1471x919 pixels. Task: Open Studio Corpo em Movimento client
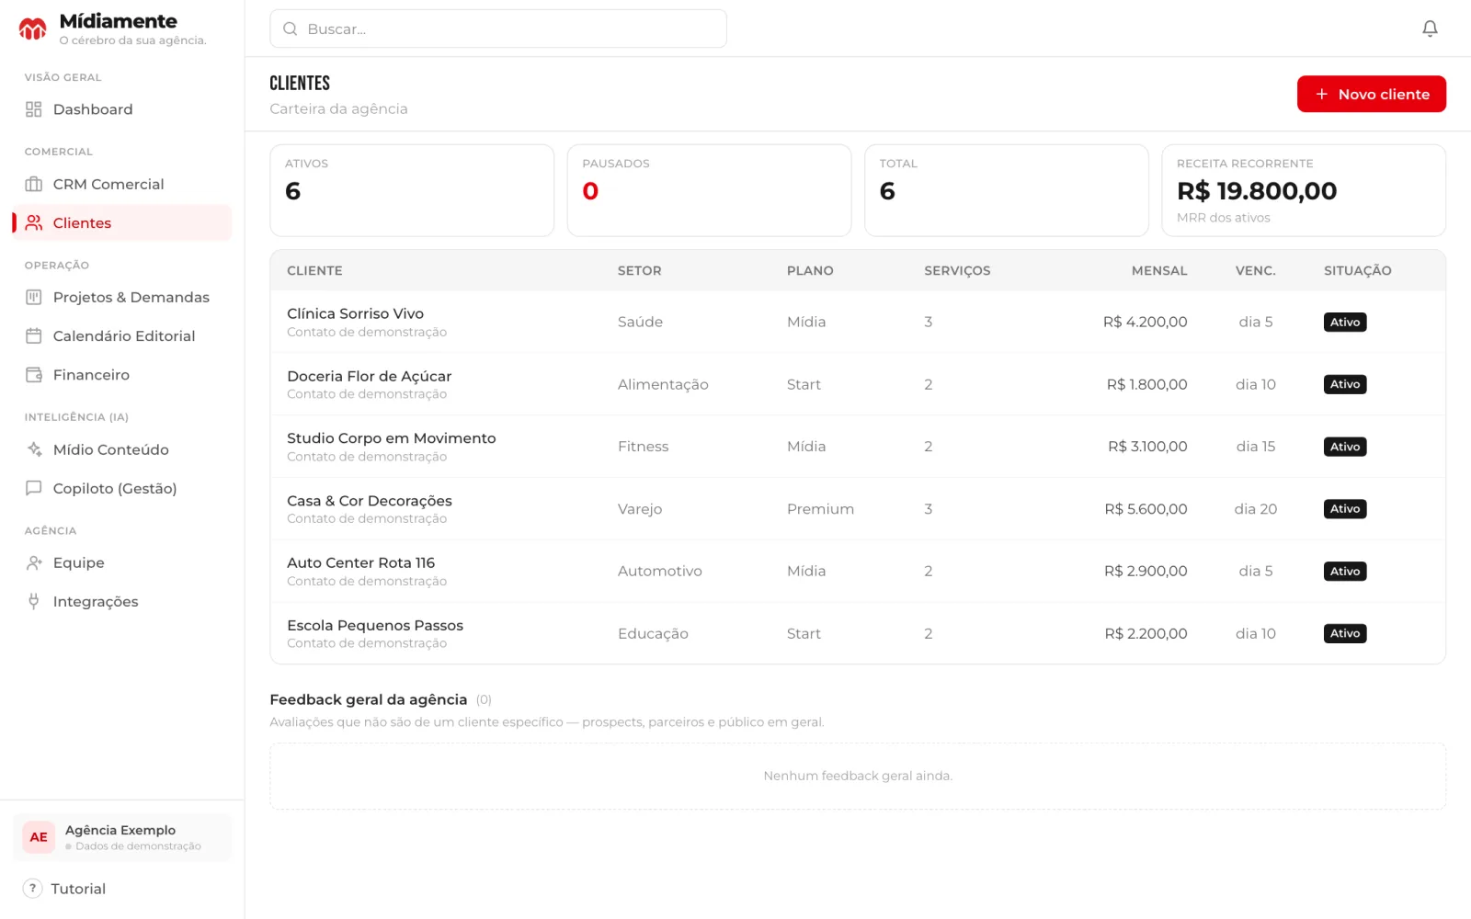[858, 447]
